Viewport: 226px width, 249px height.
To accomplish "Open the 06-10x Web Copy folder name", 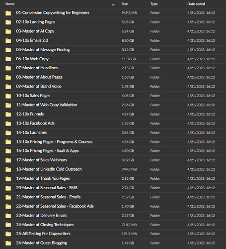I will tap(32, 59).
